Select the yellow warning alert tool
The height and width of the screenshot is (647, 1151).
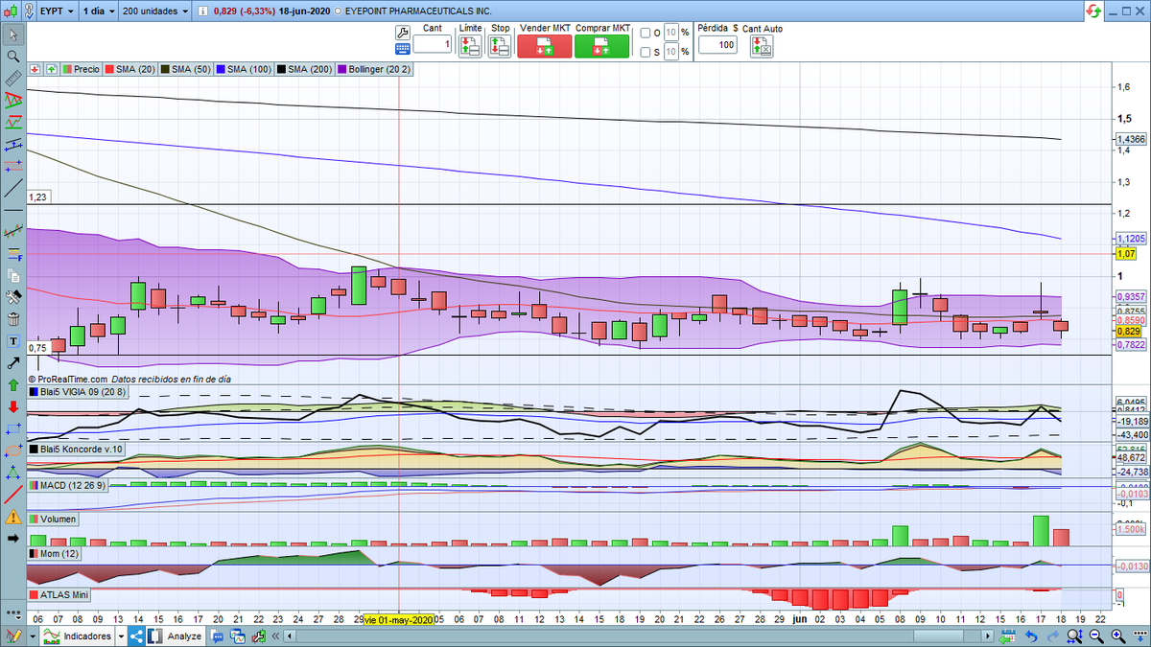(x=13, y=517)
